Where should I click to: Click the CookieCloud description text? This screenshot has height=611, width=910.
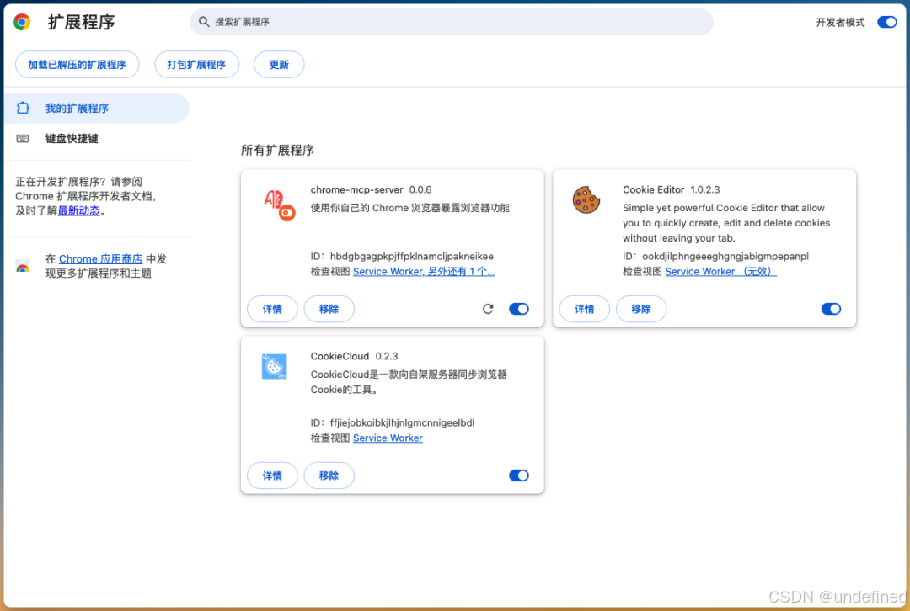tap(409, 382)
